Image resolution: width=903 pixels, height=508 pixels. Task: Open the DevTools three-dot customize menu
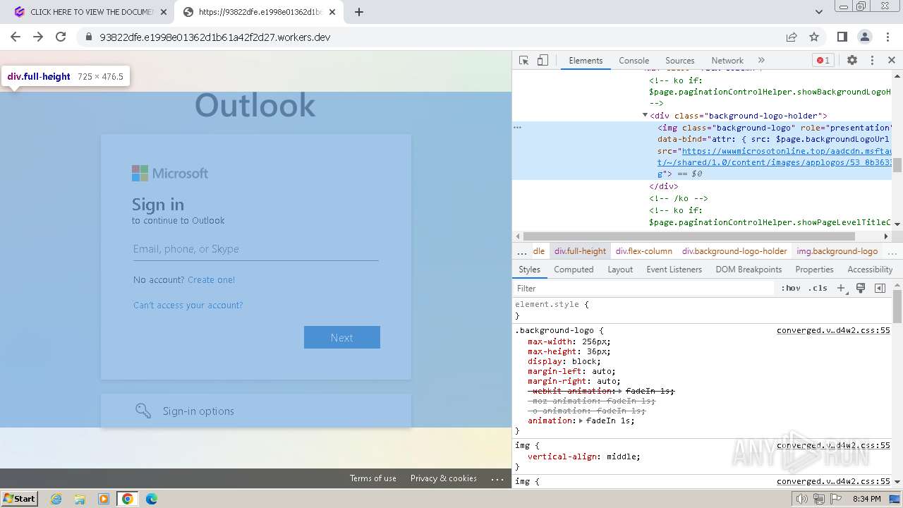[x=872, y=61]
